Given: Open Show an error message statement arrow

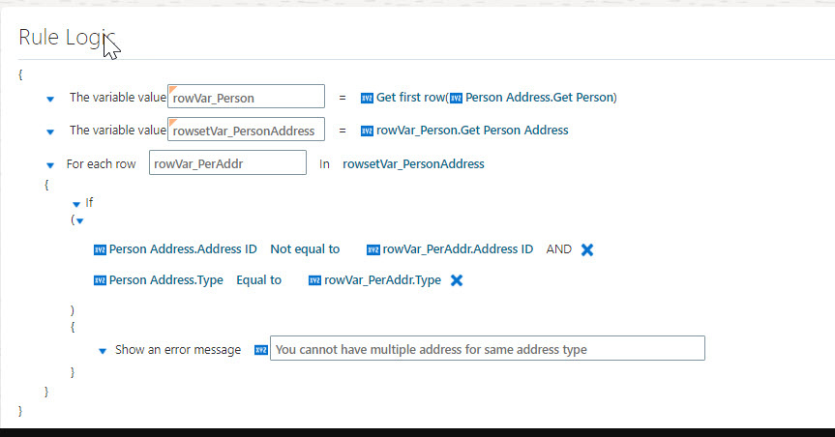Looking at the screenshot, I should click(103, 351).
